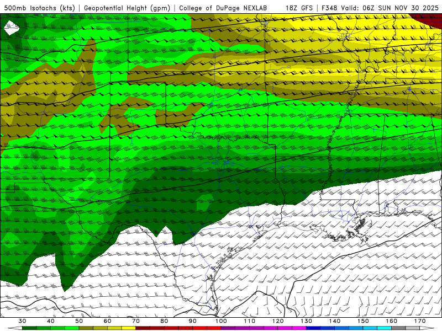Viewport: 442px width, 331px height.
Task: Click the '130' colorbar label
Action: (307, 321)
